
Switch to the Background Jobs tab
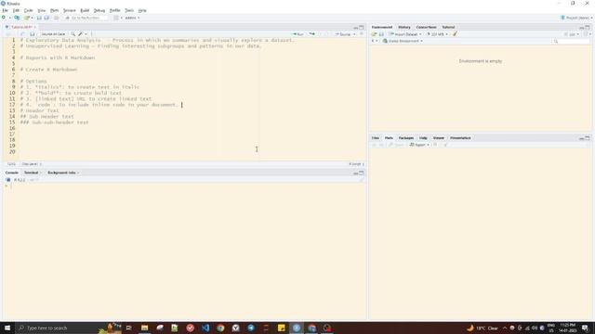(x=61, y=173)
